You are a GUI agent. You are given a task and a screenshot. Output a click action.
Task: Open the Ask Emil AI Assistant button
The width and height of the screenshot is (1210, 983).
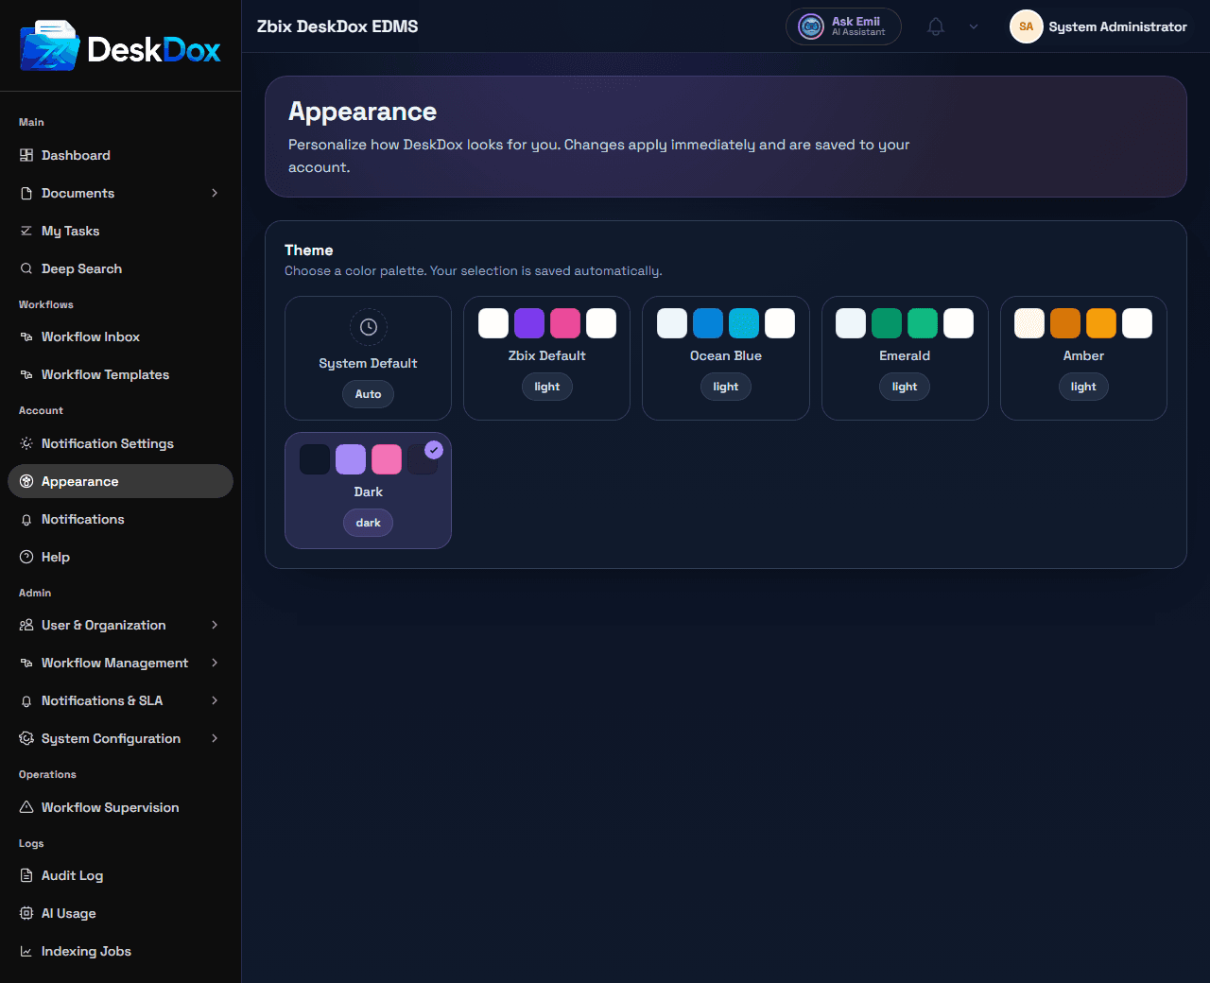(843, 26)
